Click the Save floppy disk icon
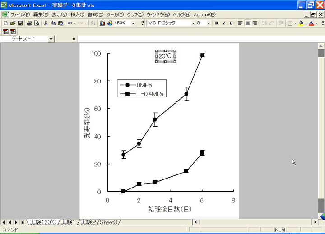 point(20,23)
